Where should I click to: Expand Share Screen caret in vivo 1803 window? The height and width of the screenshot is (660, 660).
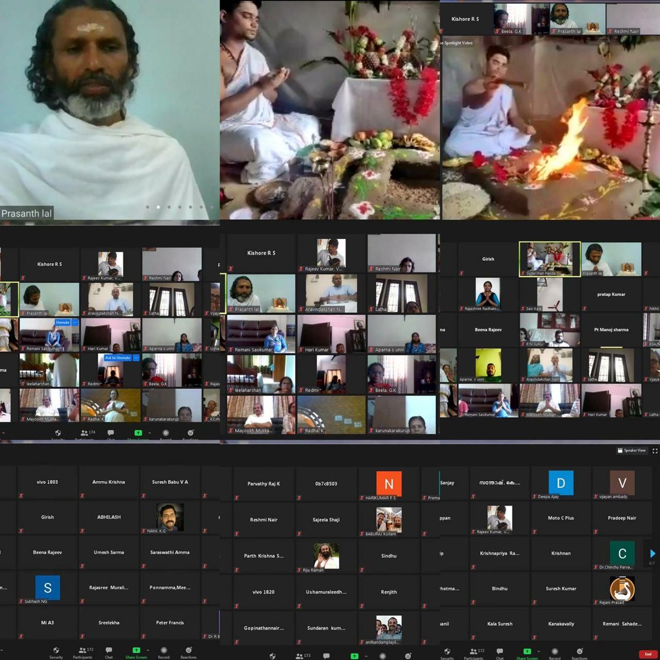pyautogui.click(x=147, y=650)
